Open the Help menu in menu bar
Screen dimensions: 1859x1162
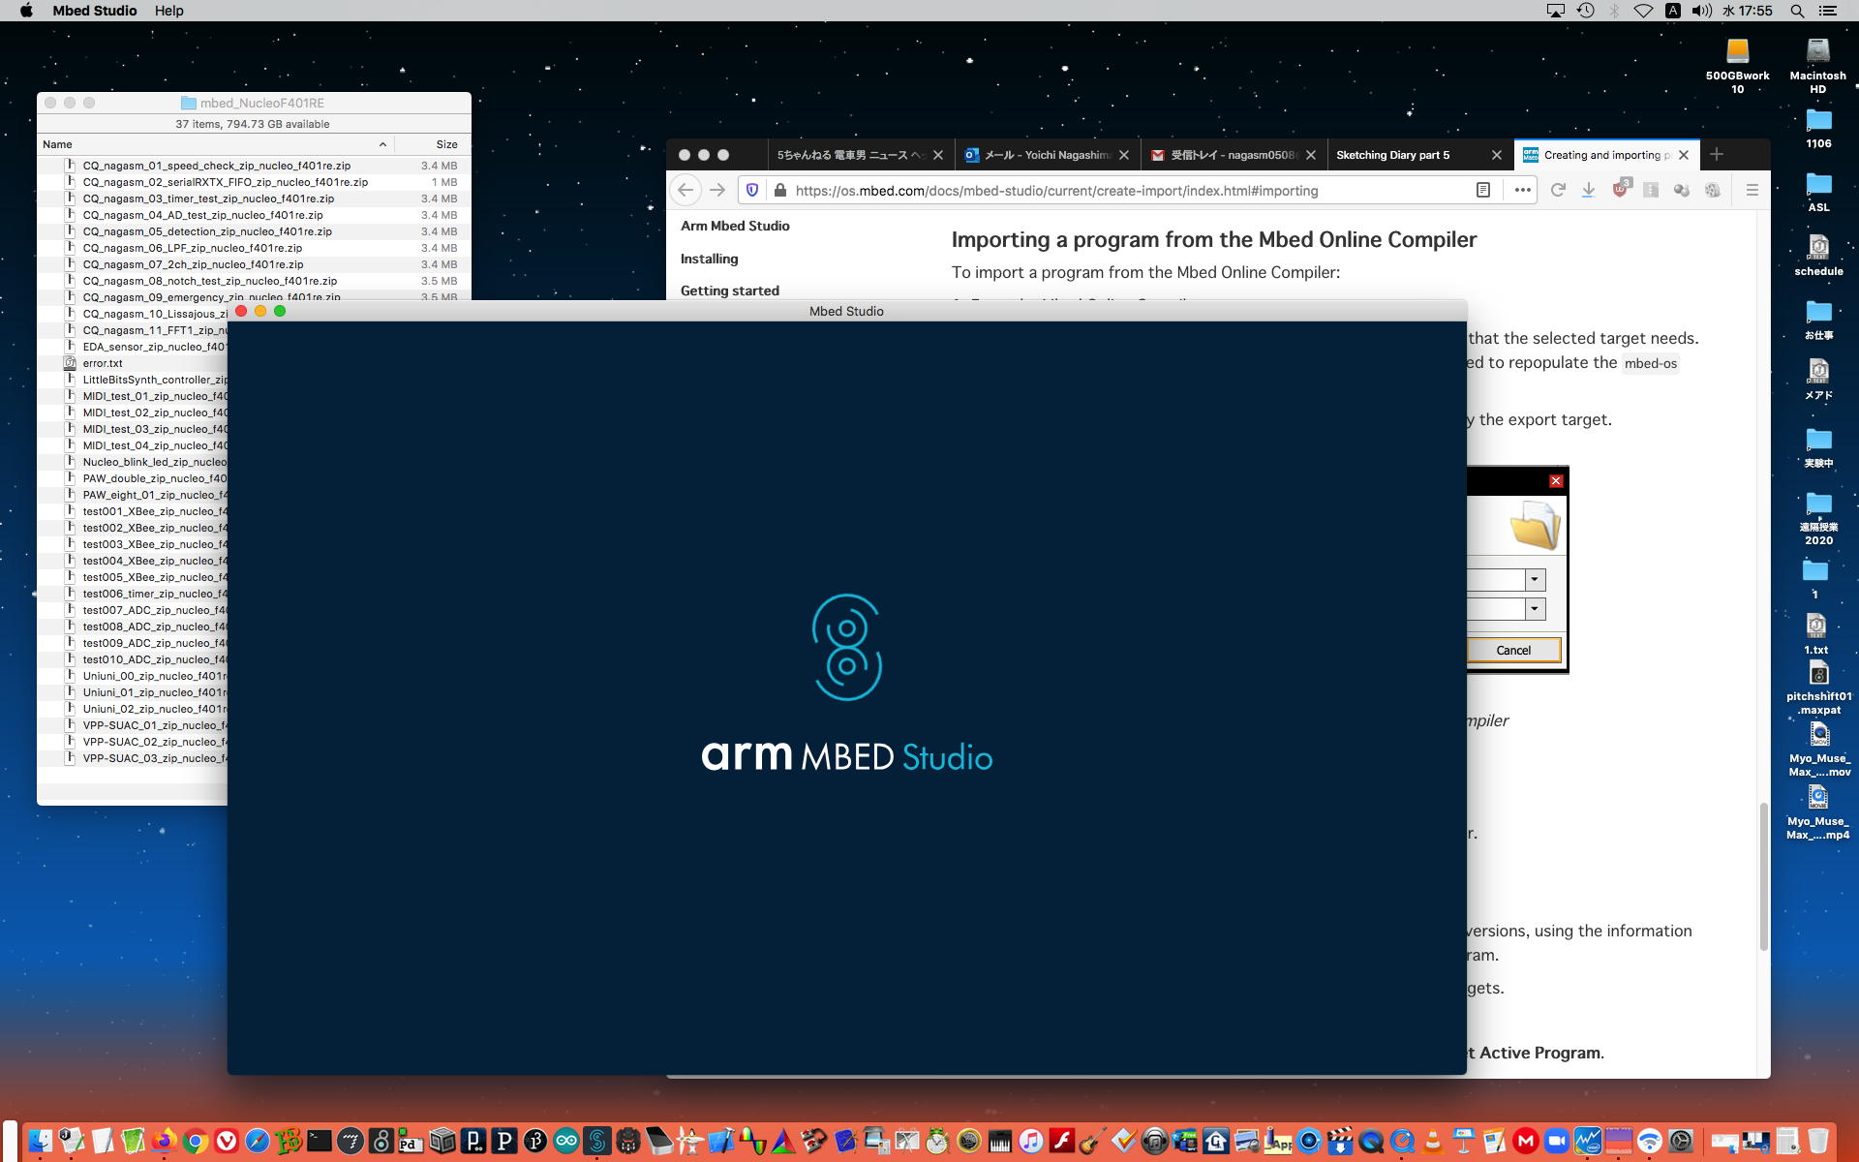pos(168,11)
